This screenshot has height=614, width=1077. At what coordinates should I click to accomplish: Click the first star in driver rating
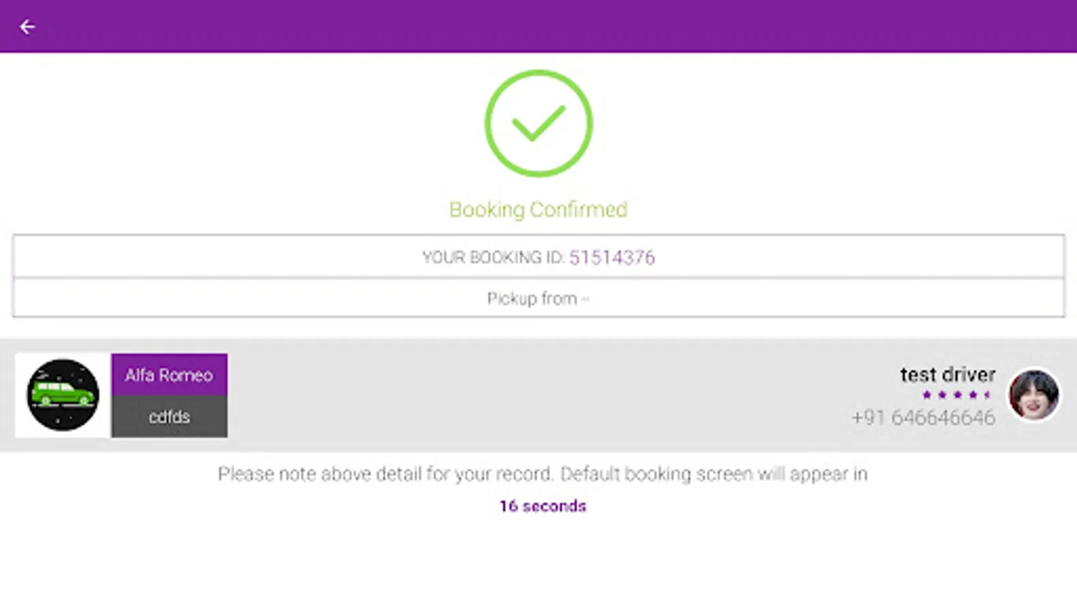click(x=926, y=395)
